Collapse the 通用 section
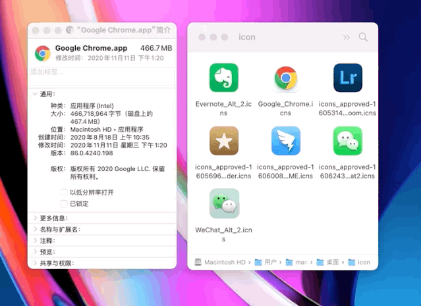Viewport: 421px width, 306px height. click(x=35, y=94)
